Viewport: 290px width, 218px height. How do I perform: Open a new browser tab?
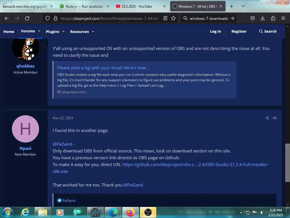click(x=231, y=7)
